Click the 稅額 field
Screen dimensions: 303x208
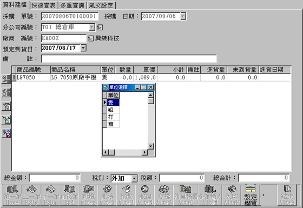182,178
